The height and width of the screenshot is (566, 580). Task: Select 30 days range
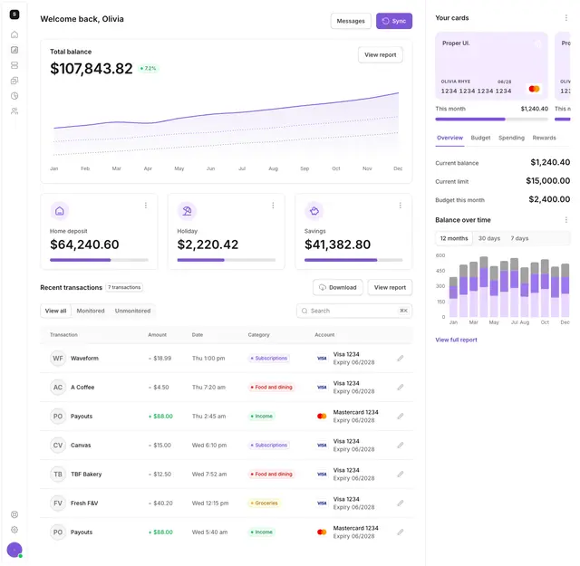(489, 238)
